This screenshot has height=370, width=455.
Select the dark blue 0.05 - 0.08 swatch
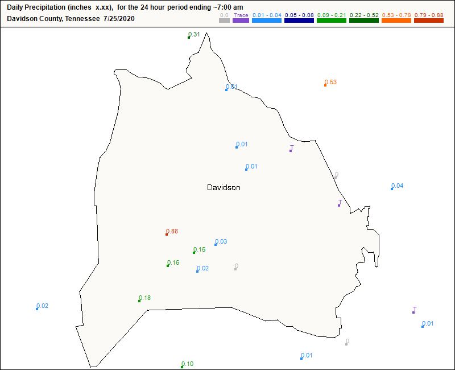coord(299,20)
